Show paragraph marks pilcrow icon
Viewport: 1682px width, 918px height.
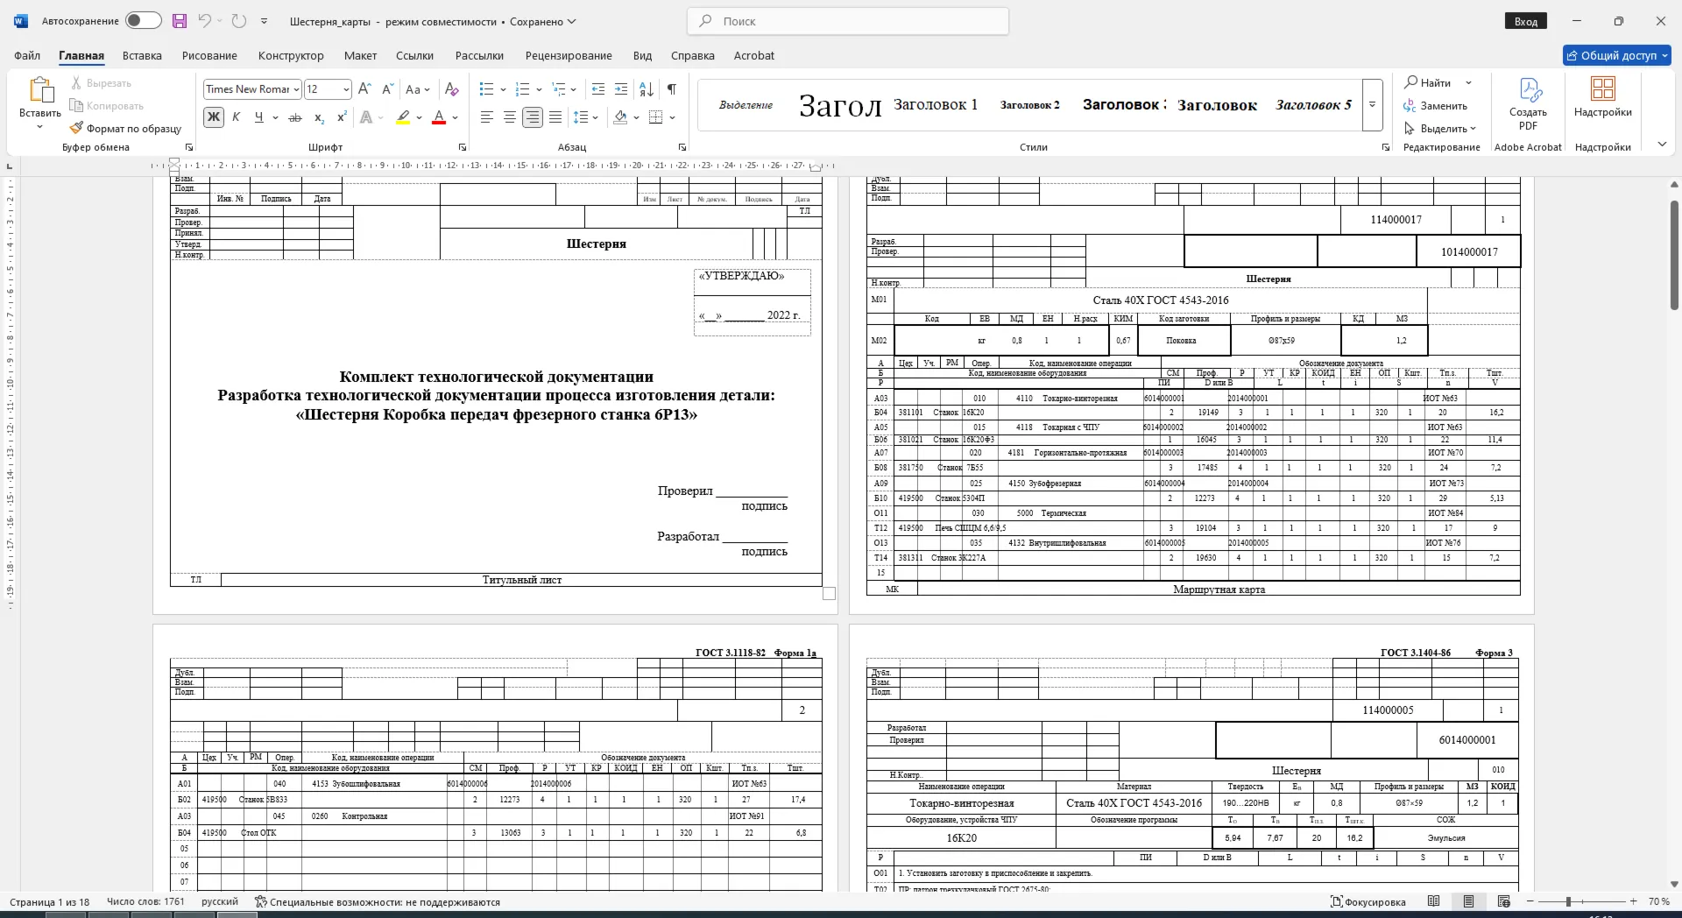[x=672, y=89]
